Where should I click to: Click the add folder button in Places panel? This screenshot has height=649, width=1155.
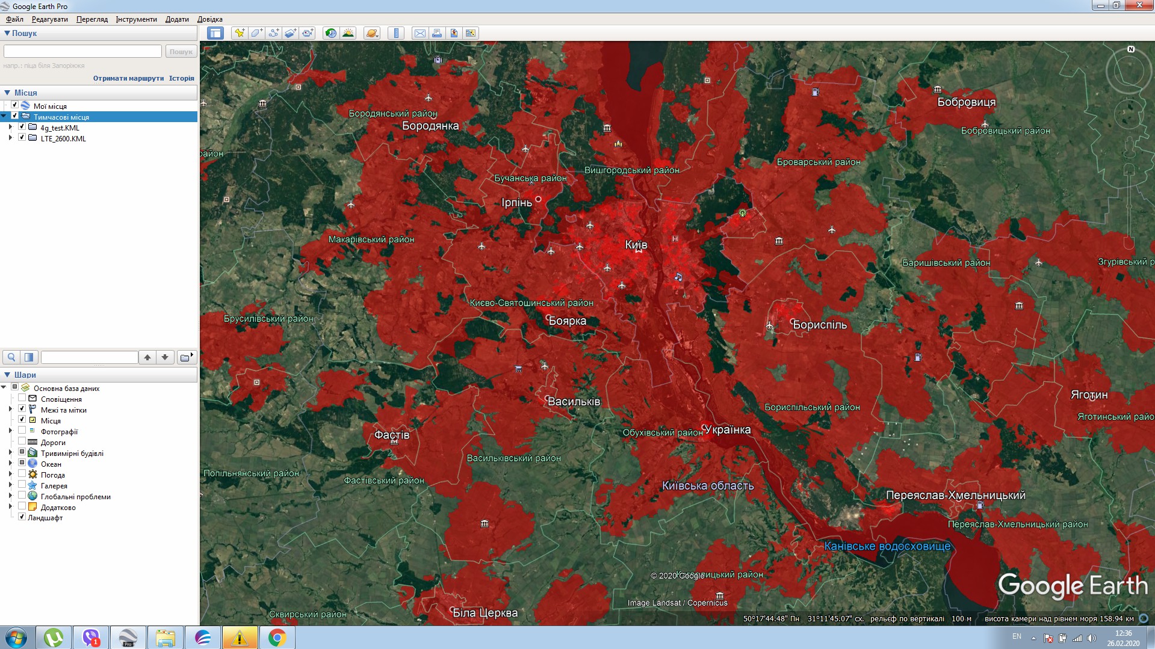coord(187,357)
